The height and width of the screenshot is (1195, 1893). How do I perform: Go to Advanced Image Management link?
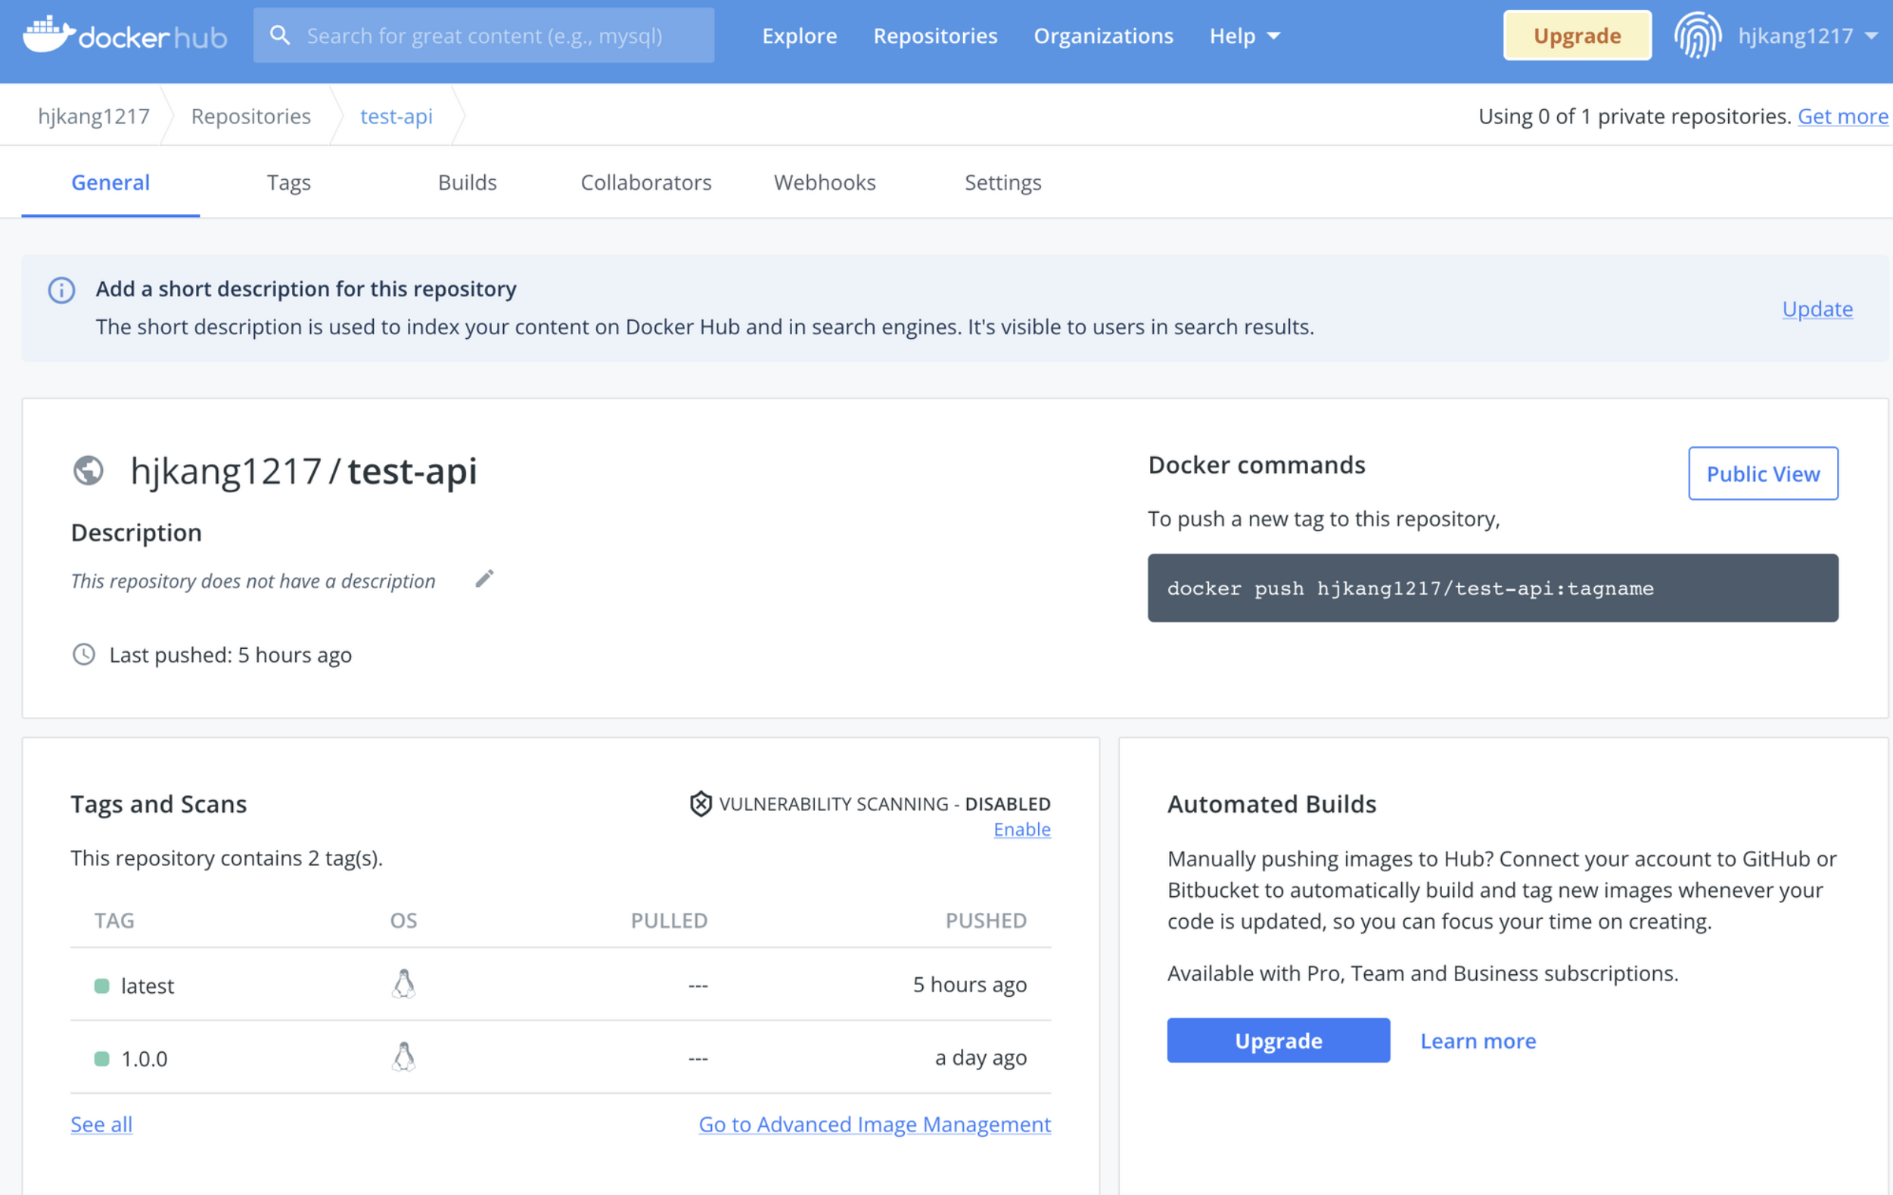pyautogui.click(x=874, y=1125)
